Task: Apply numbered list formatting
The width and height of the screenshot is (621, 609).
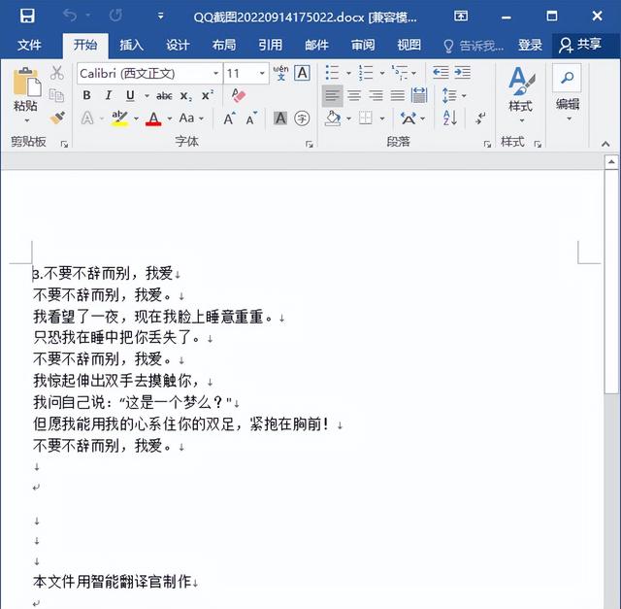Action: click(x=366, y=73)
